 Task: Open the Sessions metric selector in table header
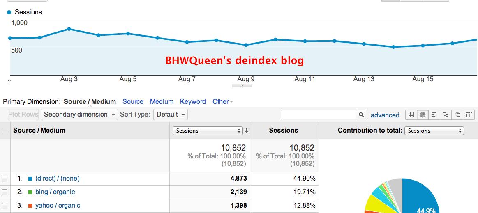[208, 131]
